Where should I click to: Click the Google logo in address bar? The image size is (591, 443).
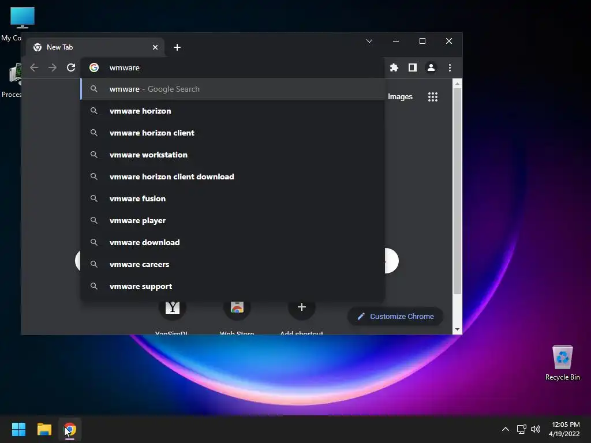click(x=94, y=67)
